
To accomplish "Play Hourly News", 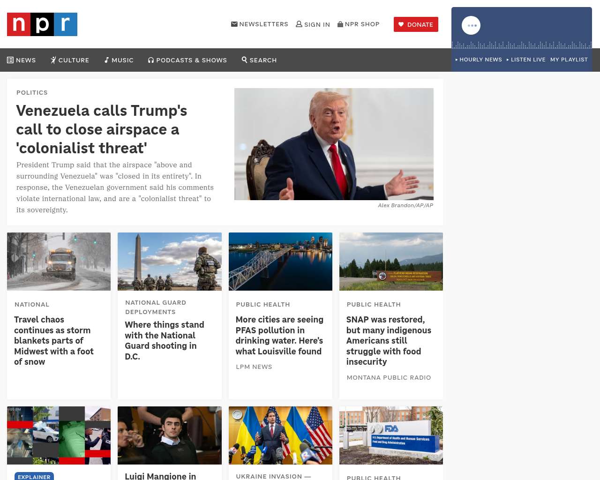I will 479,60.
